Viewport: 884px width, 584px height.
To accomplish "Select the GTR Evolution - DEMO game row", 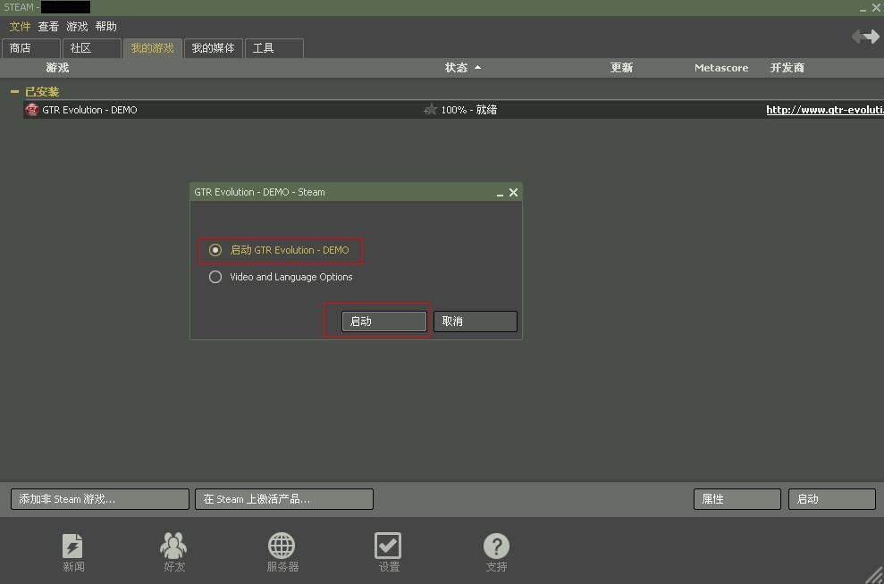I will pos(453,109).
